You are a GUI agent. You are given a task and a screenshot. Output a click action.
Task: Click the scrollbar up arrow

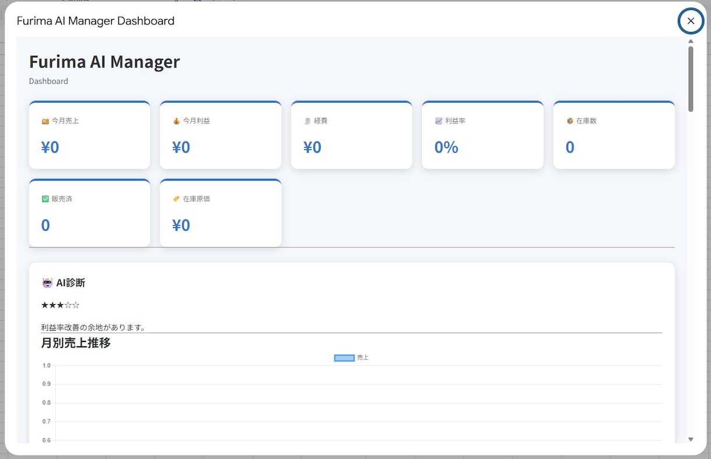tap(691, 41)
